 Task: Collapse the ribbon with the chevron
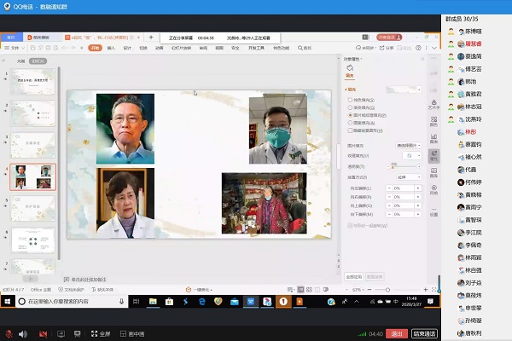click(x=434, y=48)
